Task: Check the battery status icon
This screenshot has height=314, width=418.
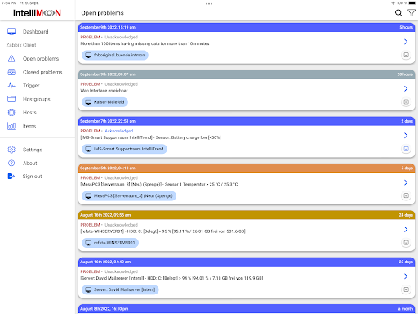Action: [412, 3]
